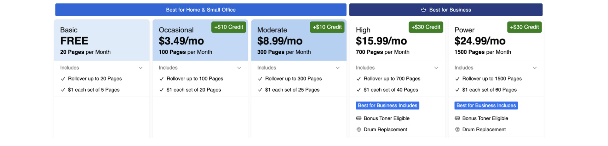Click the +$30 Credit badge on Power plan
Screen dimensions: 608x146
coord(525,27)
